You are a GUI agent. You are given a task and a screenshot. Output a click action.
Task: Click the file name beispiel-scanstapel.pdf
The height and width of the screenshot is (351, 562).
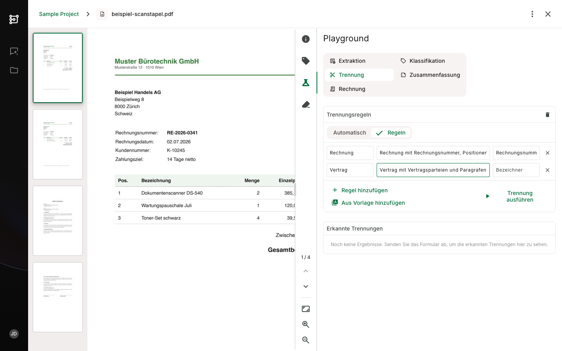tap(142, 14)
